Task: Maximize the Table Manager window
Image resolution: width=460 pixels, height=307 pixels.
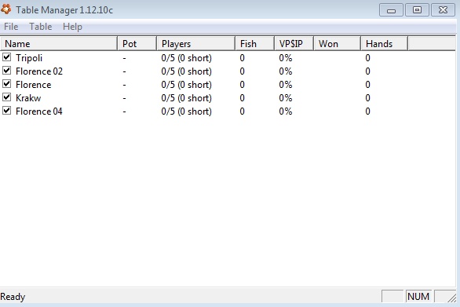Action: tap(417, 10)
